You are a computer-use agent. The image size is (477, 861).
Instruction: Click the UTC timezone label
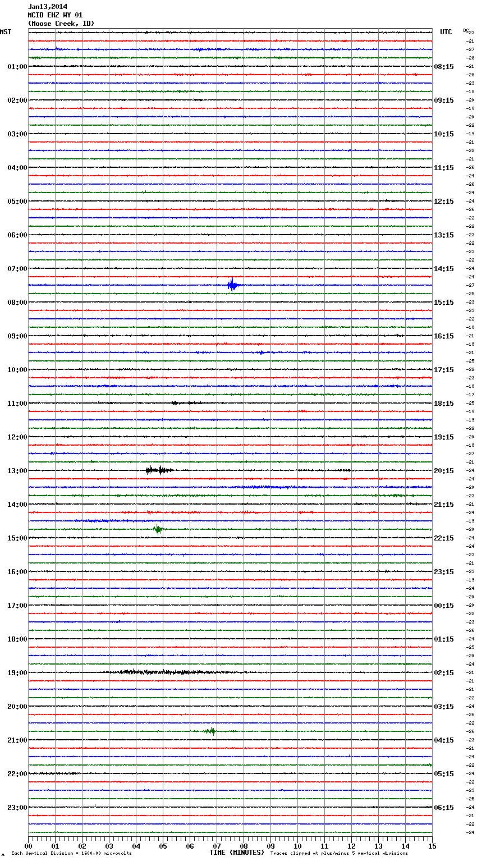pyautogui.click(x=446, y=32)
